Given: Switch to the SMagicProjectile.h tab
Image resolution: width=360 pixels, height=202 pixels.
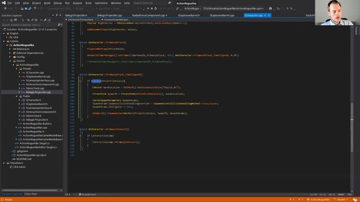Looking at the screenshot, I should 76,15.
